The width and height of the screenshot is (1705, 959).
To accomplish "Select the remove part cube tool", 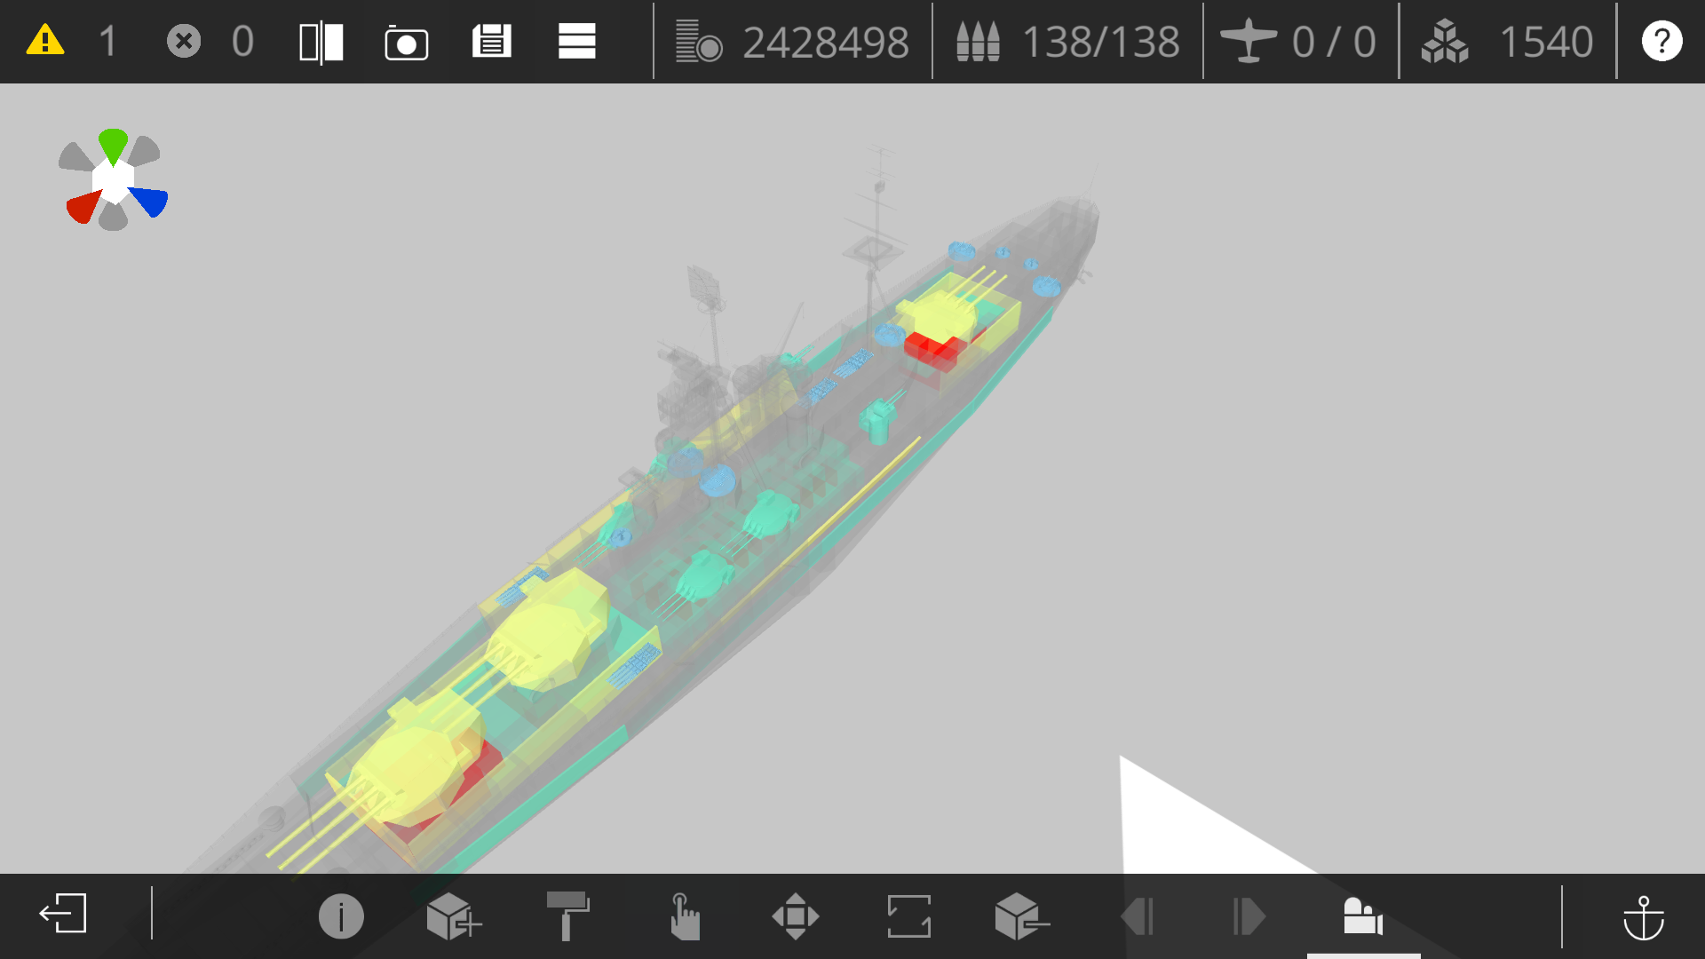I will click(x=1022, y=916).
